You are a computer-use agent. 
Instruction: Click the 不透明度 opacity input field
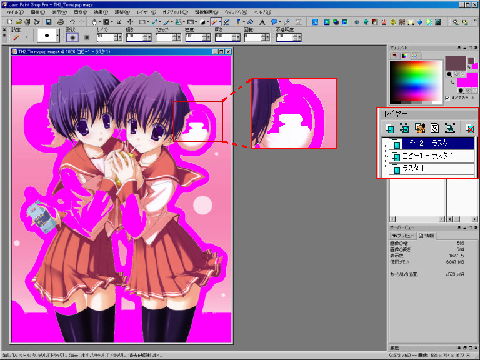(x=284, y=37)
